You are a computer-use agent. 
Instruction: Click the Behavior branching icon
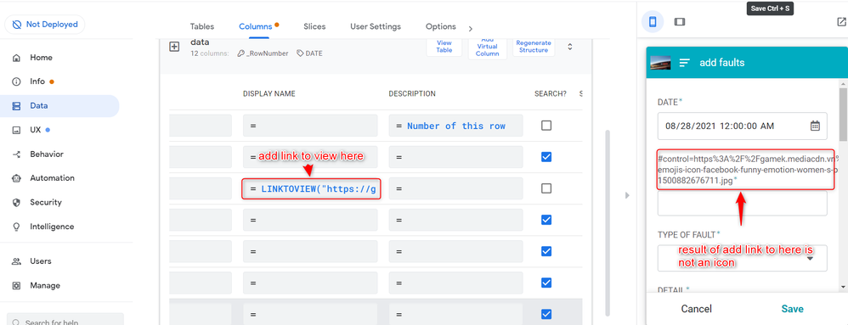16,154
